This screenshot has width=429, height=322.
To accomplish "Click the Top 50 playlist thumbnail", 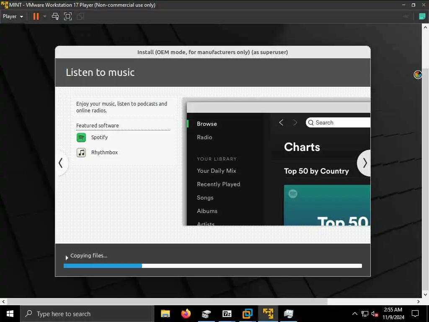I will click(x=327, y=205).
